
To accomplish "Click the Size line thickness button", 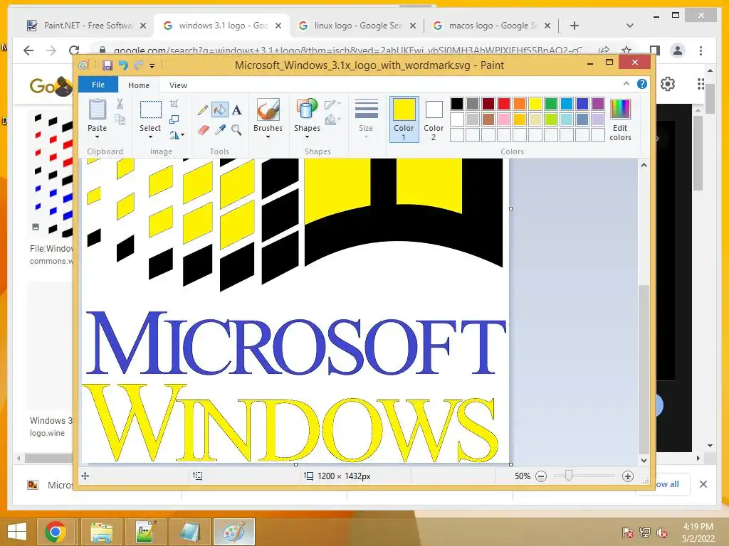I will coord(366,117).
